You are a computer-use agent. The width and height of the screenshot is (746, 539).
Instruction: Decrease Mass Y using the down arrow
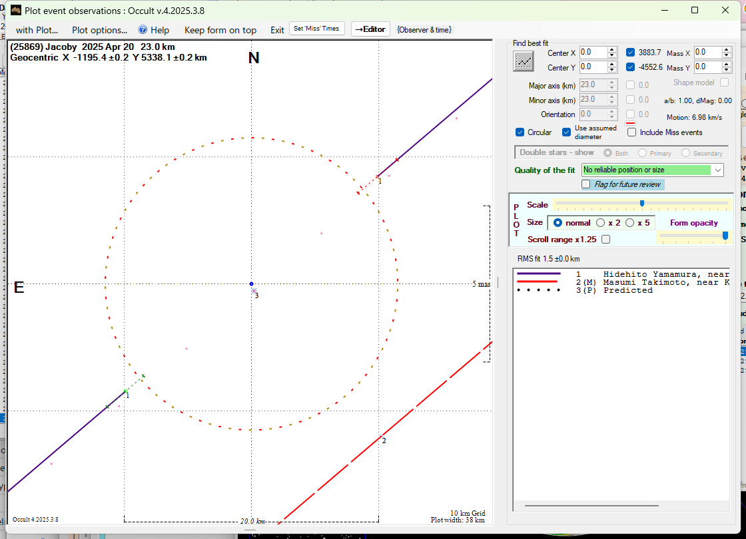click(727, 71)
